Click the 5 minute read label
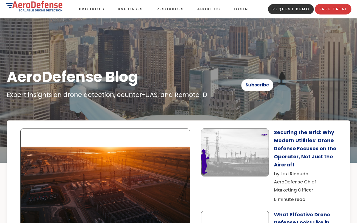357x223 pixels. tap(290, 200)
